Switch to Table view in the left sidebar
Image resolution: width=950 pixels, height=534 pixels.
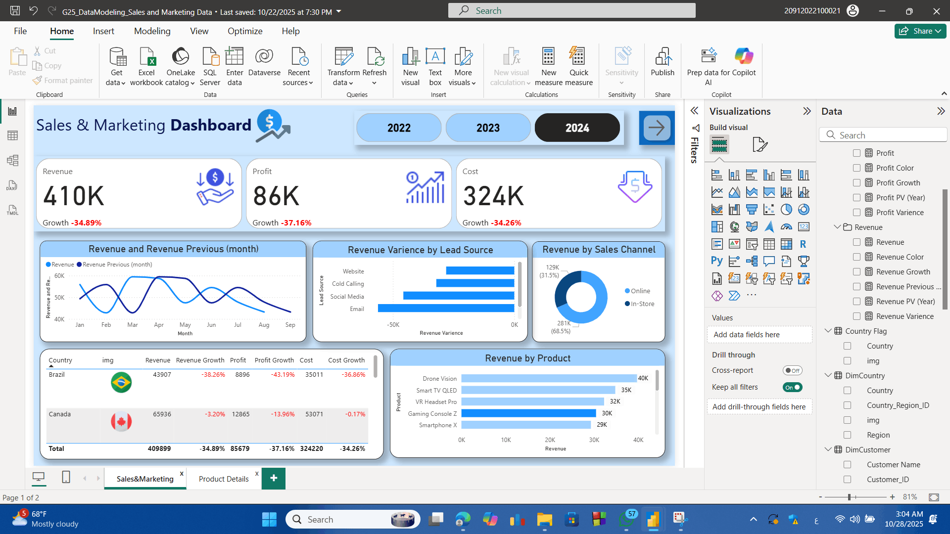[x=13, y=135]
